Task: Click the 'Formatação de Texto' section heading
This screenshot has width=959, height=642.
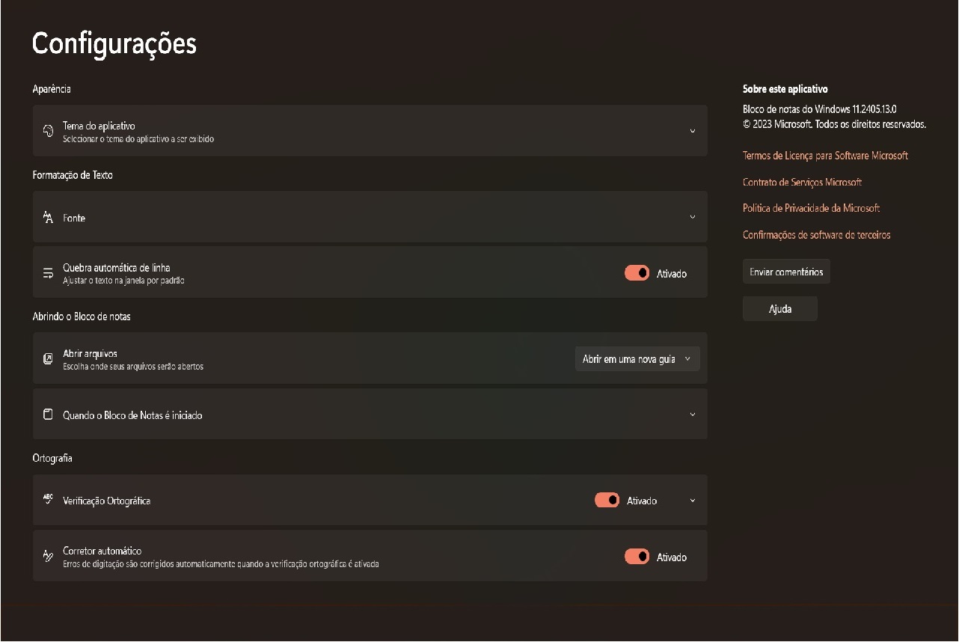Action: click(73, 175)
